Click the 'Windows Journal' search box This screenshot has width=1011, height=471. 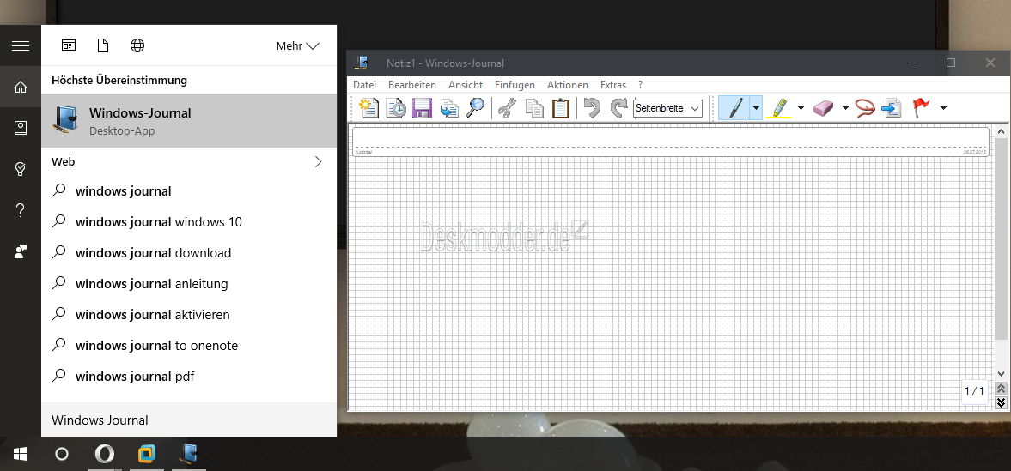189,420
